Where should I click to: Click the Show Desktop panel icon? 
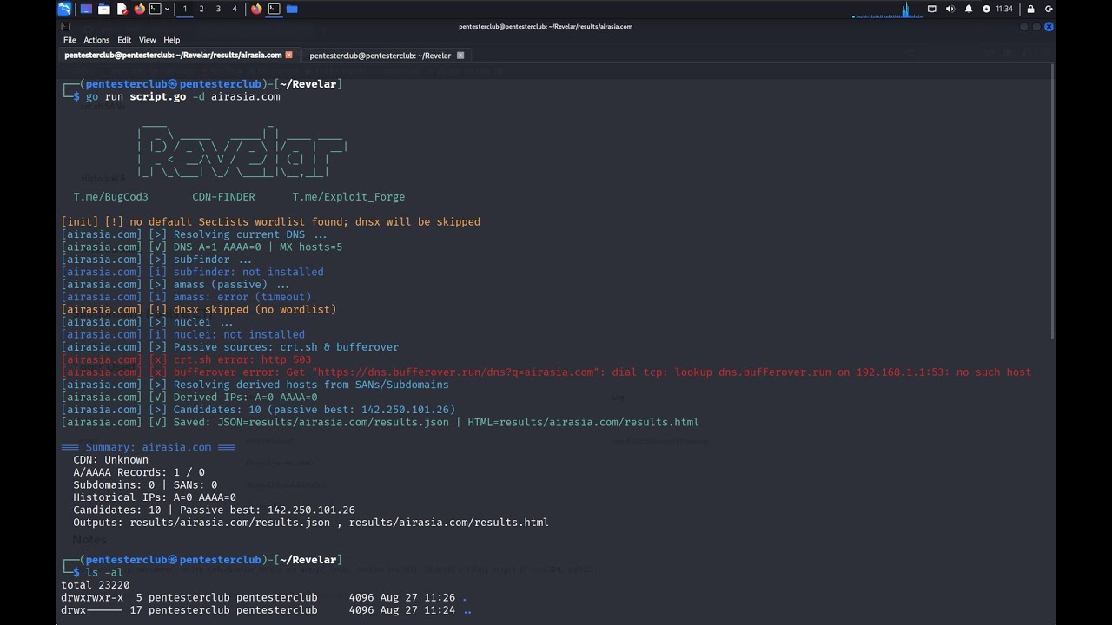(x=86, y=9)
